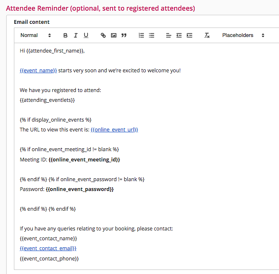The width and height of the screenshot is (279, 274).
Task: Click the {{event_contact_email}} link
Action: point(48,249)
